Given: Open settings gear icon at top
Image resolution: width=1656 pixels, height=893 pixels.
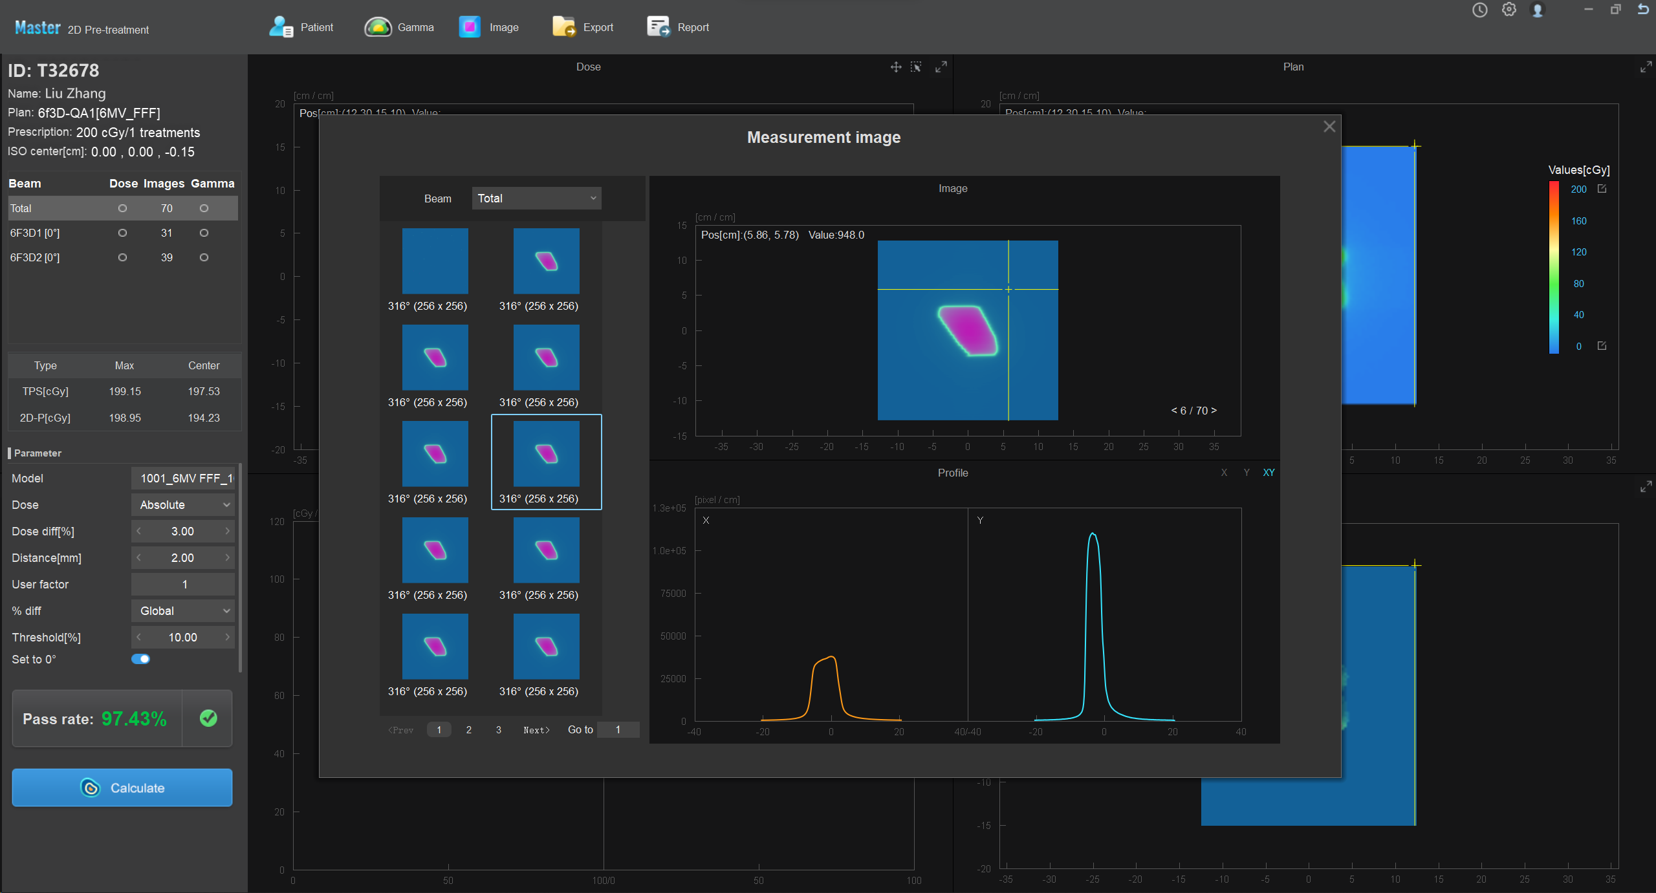Looking at the screenshot, I should point(1509,10).
